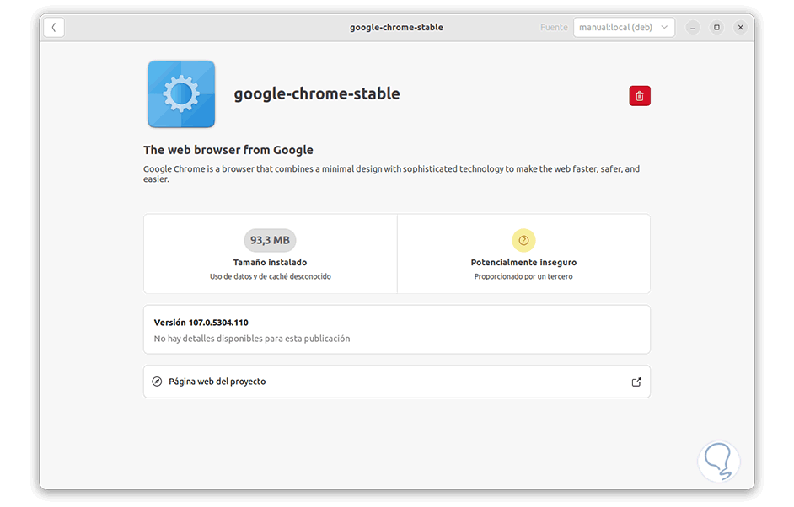
Task: Open the Página web del proyecto link
Action: point(396,381)
